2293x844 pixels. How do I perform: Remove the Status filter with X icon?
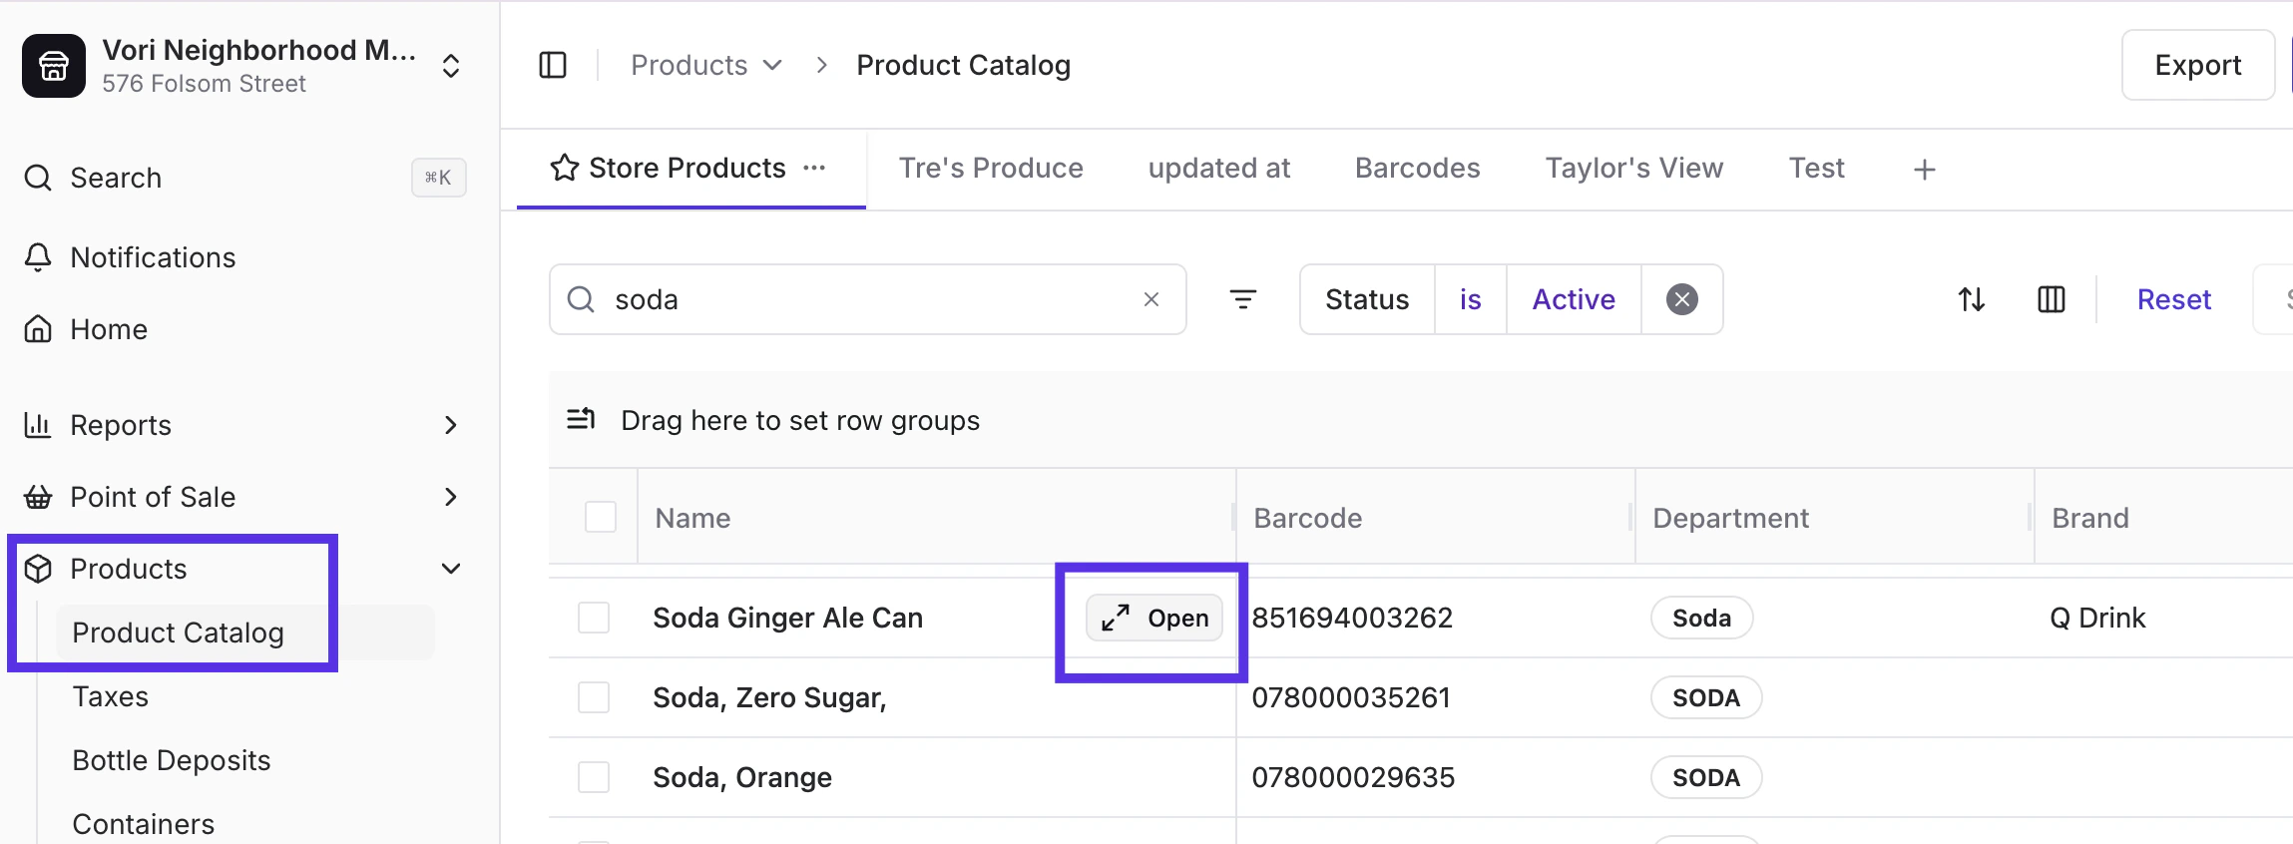[1681, 299]
